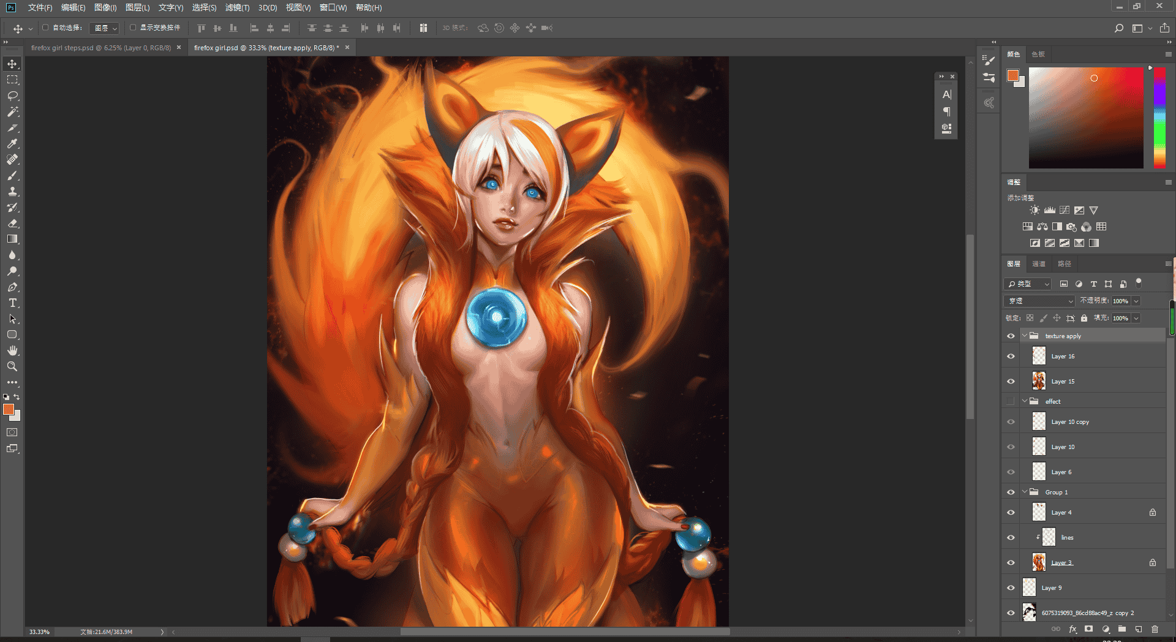
Task: Click the hue slider strip
Action: tap(1159, 118)
